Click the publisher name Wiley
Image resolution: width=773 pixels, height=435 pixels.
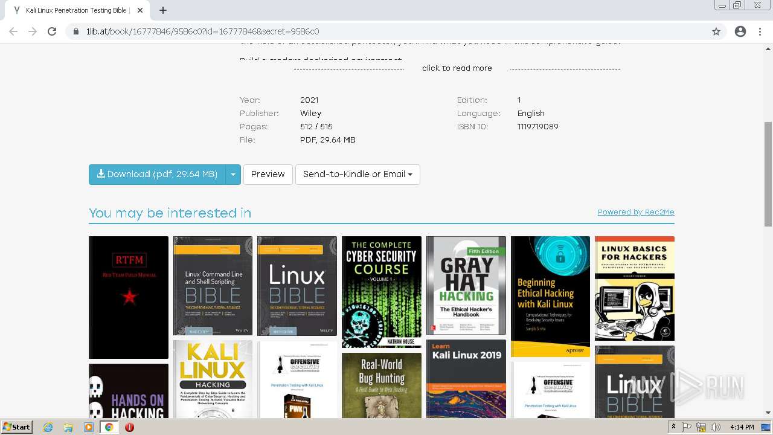pyautogui.click(x=310, y=113)
